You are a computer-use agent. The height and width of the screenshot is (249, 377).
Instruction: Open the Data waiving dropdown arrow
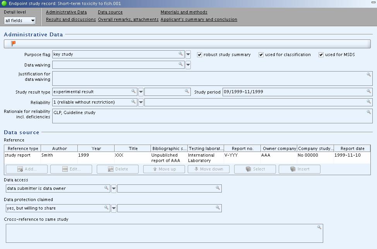click(x=188, y=65)
